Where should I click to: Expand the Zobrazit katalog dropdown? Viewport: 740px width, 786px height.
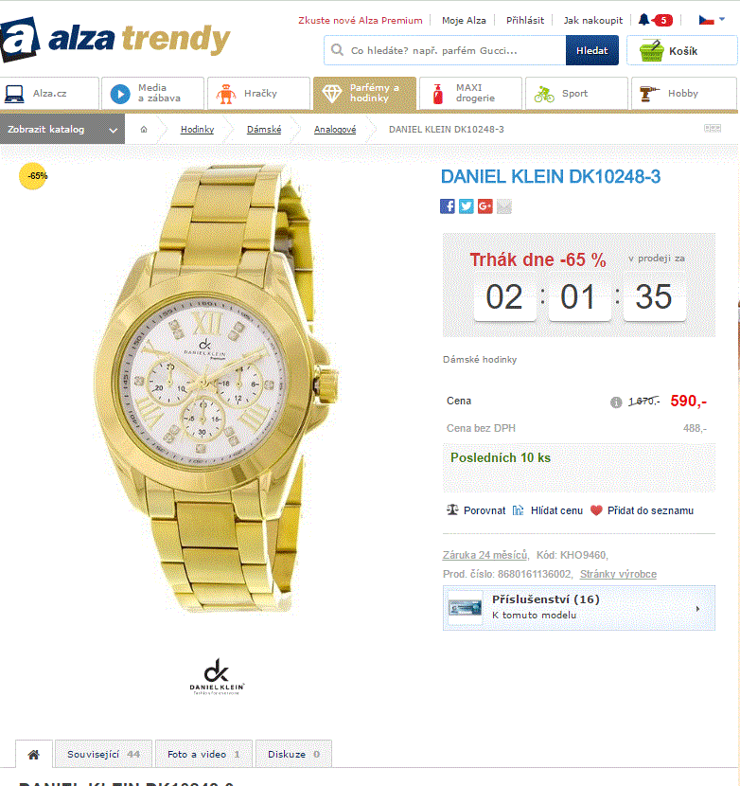(62, 130)
